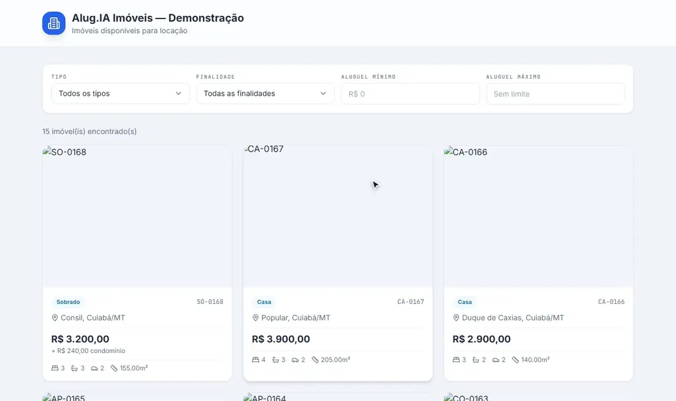Click the bathroom icon on the SO-0168 card
The width and height of the screenshot is (676, 401).
[x=74, y=368]
